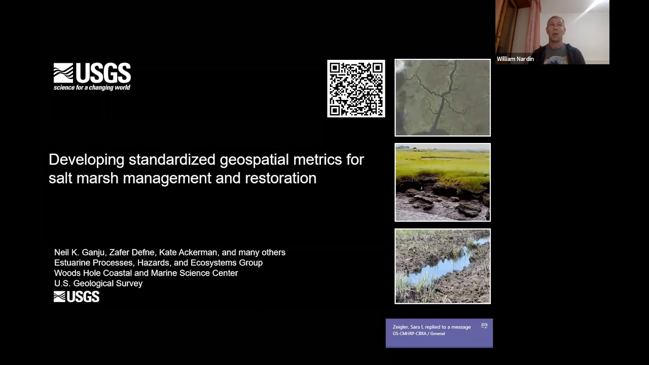The image size is (649, 365).
Task: Click the QR code on the slide
Action: (x=356, y=89)
